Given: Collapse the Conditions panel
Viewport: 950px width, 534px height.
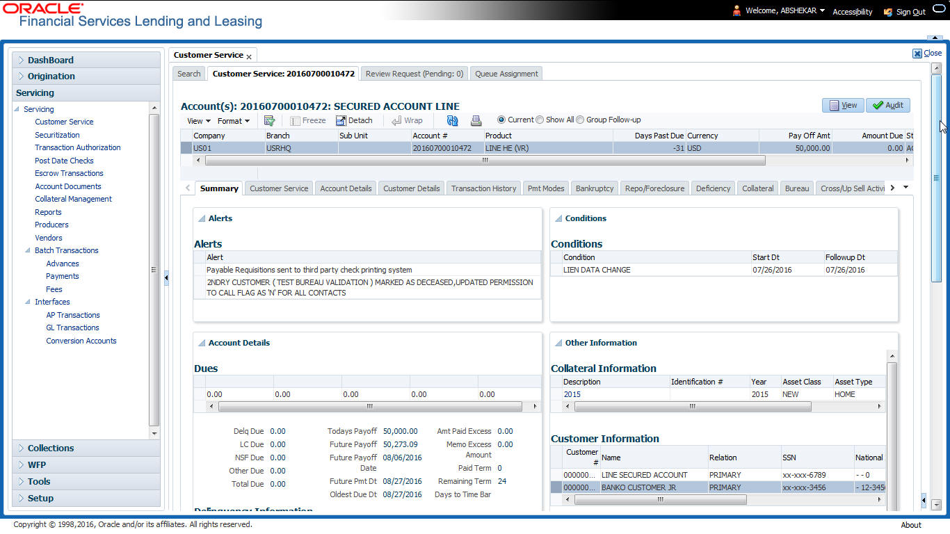Looking at the screenshot, I should point(558,218).
